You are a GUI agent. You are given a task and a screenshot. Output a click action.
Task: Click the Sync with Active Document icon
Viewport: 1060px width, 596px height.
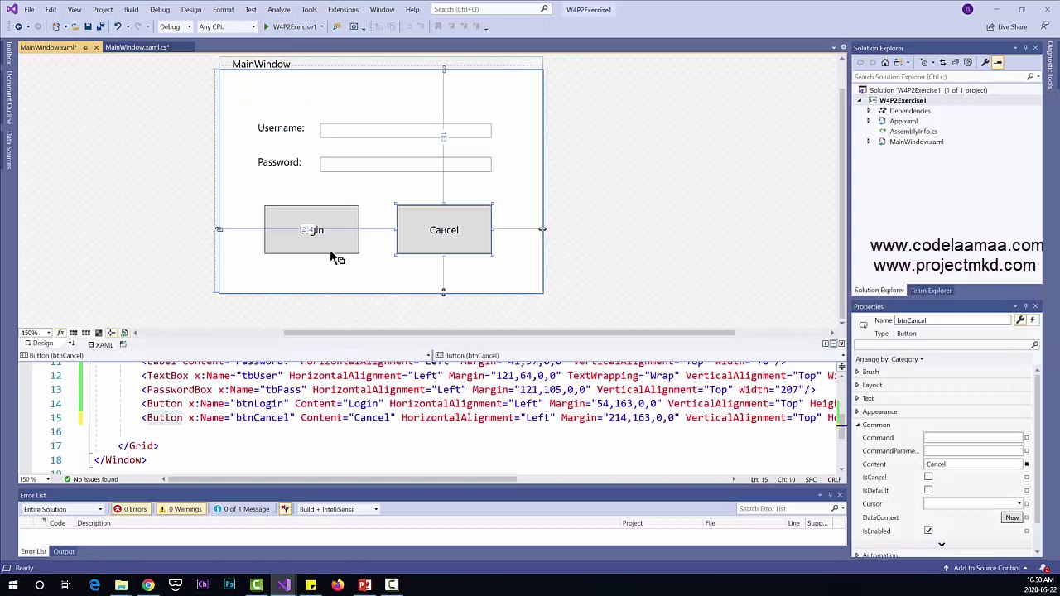[942, 62]
